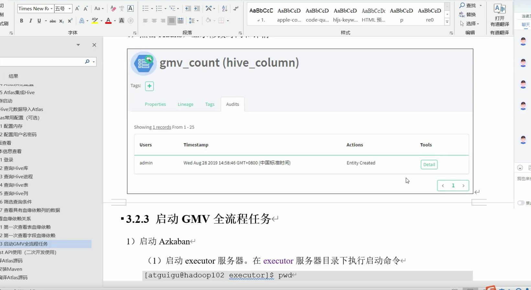The image size is (531, 290).
Task: Open numbering list dropdown arrow
Action: pos(165,9)
